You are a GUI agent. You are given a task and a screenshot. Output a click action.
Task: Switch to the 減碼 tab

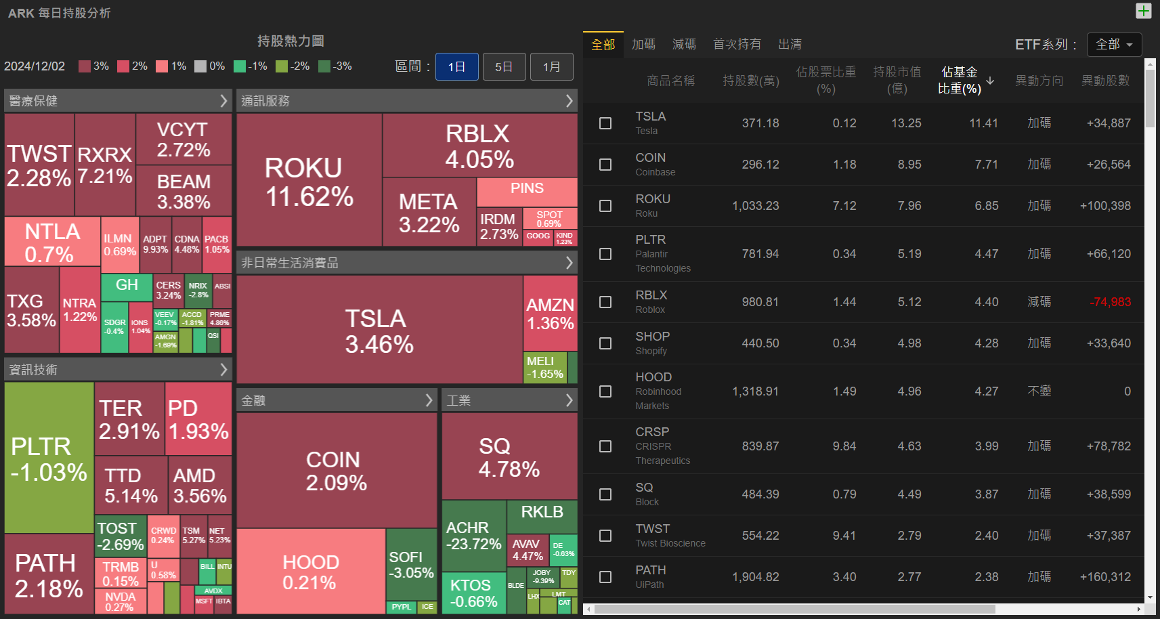tap(684, 44)
